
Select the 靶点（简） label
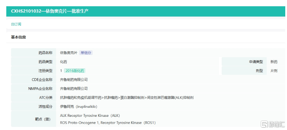coord(43,119)
